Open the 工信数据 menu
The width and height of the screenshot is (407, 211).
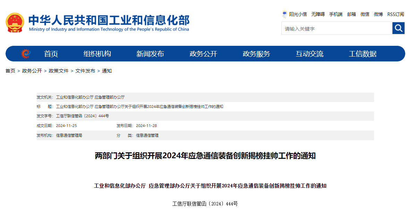click(x=363, y=54)
